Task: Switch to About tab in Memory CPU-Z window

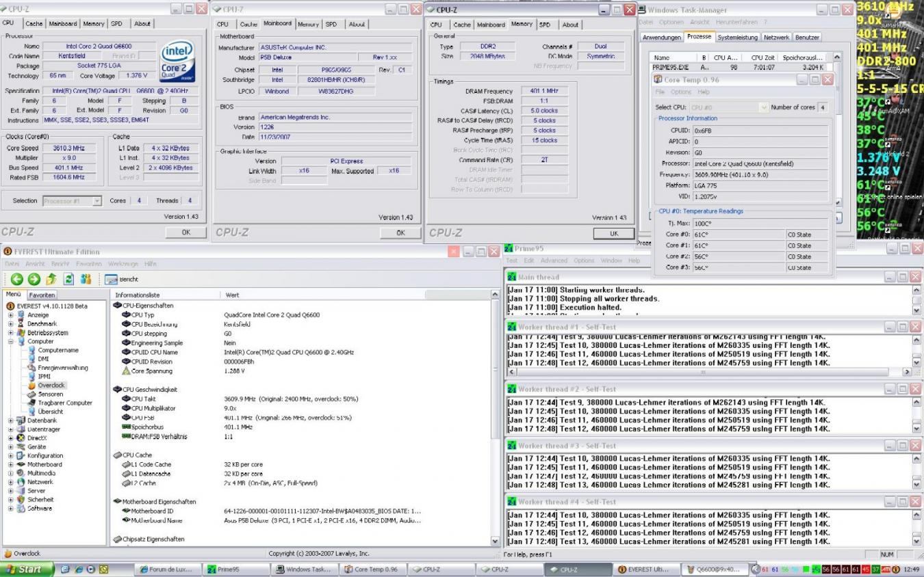Action: tap(570, 25)
